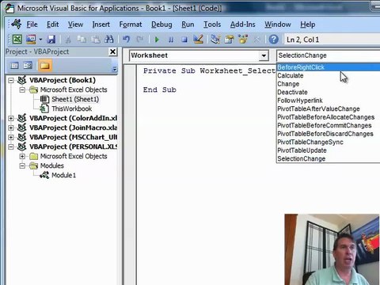380x285 pixels.
Task: Open the Add-Ins menu
Action: click(243, 25)
